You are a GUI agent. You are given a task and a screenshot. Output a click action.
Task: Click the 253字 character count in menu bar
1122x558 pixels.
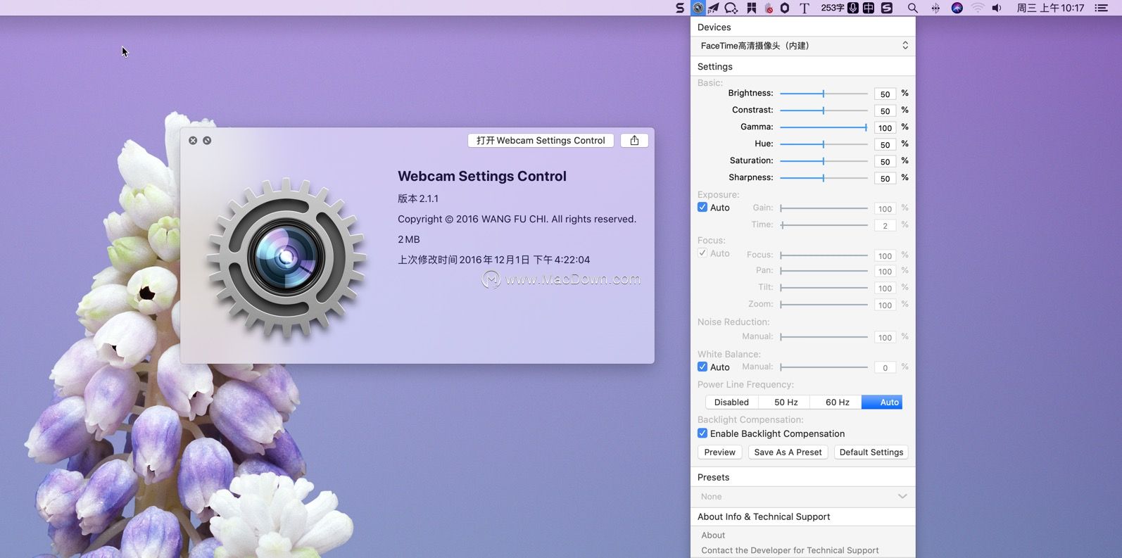click(832, 8)
